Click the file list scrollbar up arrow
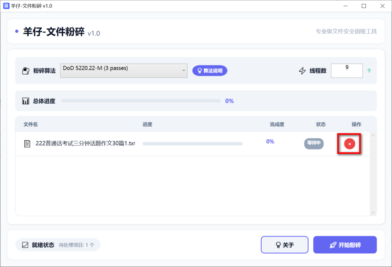The width and height of the screenshot is (392, 267). pyautogui.click(x=373, y=135)
